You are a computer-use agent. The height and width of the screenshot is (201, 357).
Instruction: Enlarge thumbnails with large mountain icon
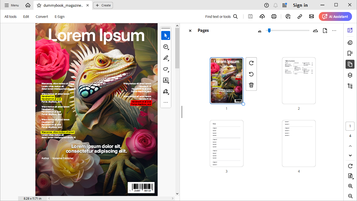click(315, 31)
